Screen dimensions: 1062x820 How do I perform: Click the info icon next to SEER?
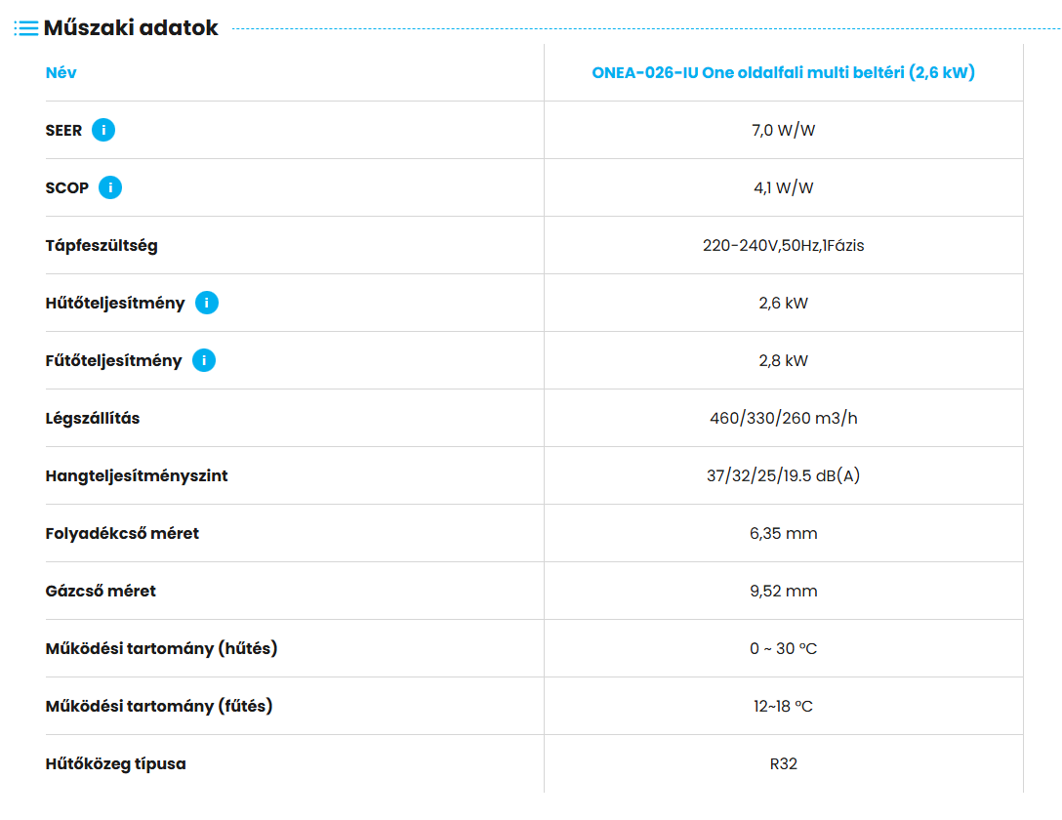pyautogui.click(x=103, y=130)
